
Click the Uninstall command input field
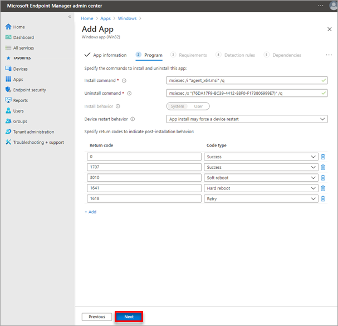(247, 93)
